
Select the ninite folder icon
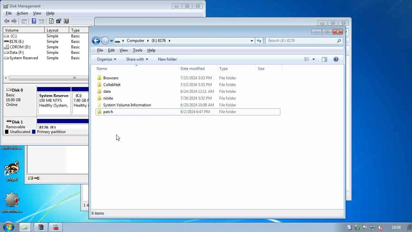pyautogui.click(x=99, y=98)
